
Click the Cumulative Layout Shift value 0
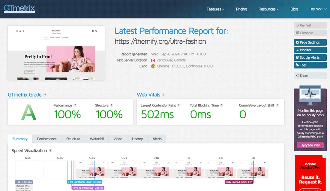pos(243,114)
